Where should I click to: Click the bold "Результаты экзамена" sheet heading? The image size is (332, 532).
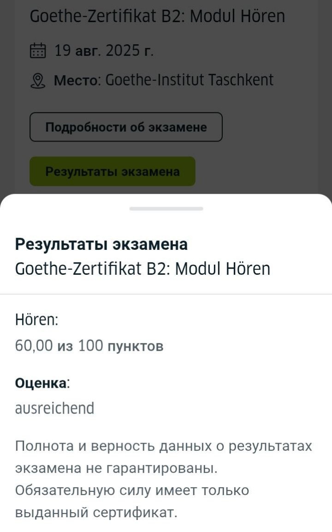point(101,244)
